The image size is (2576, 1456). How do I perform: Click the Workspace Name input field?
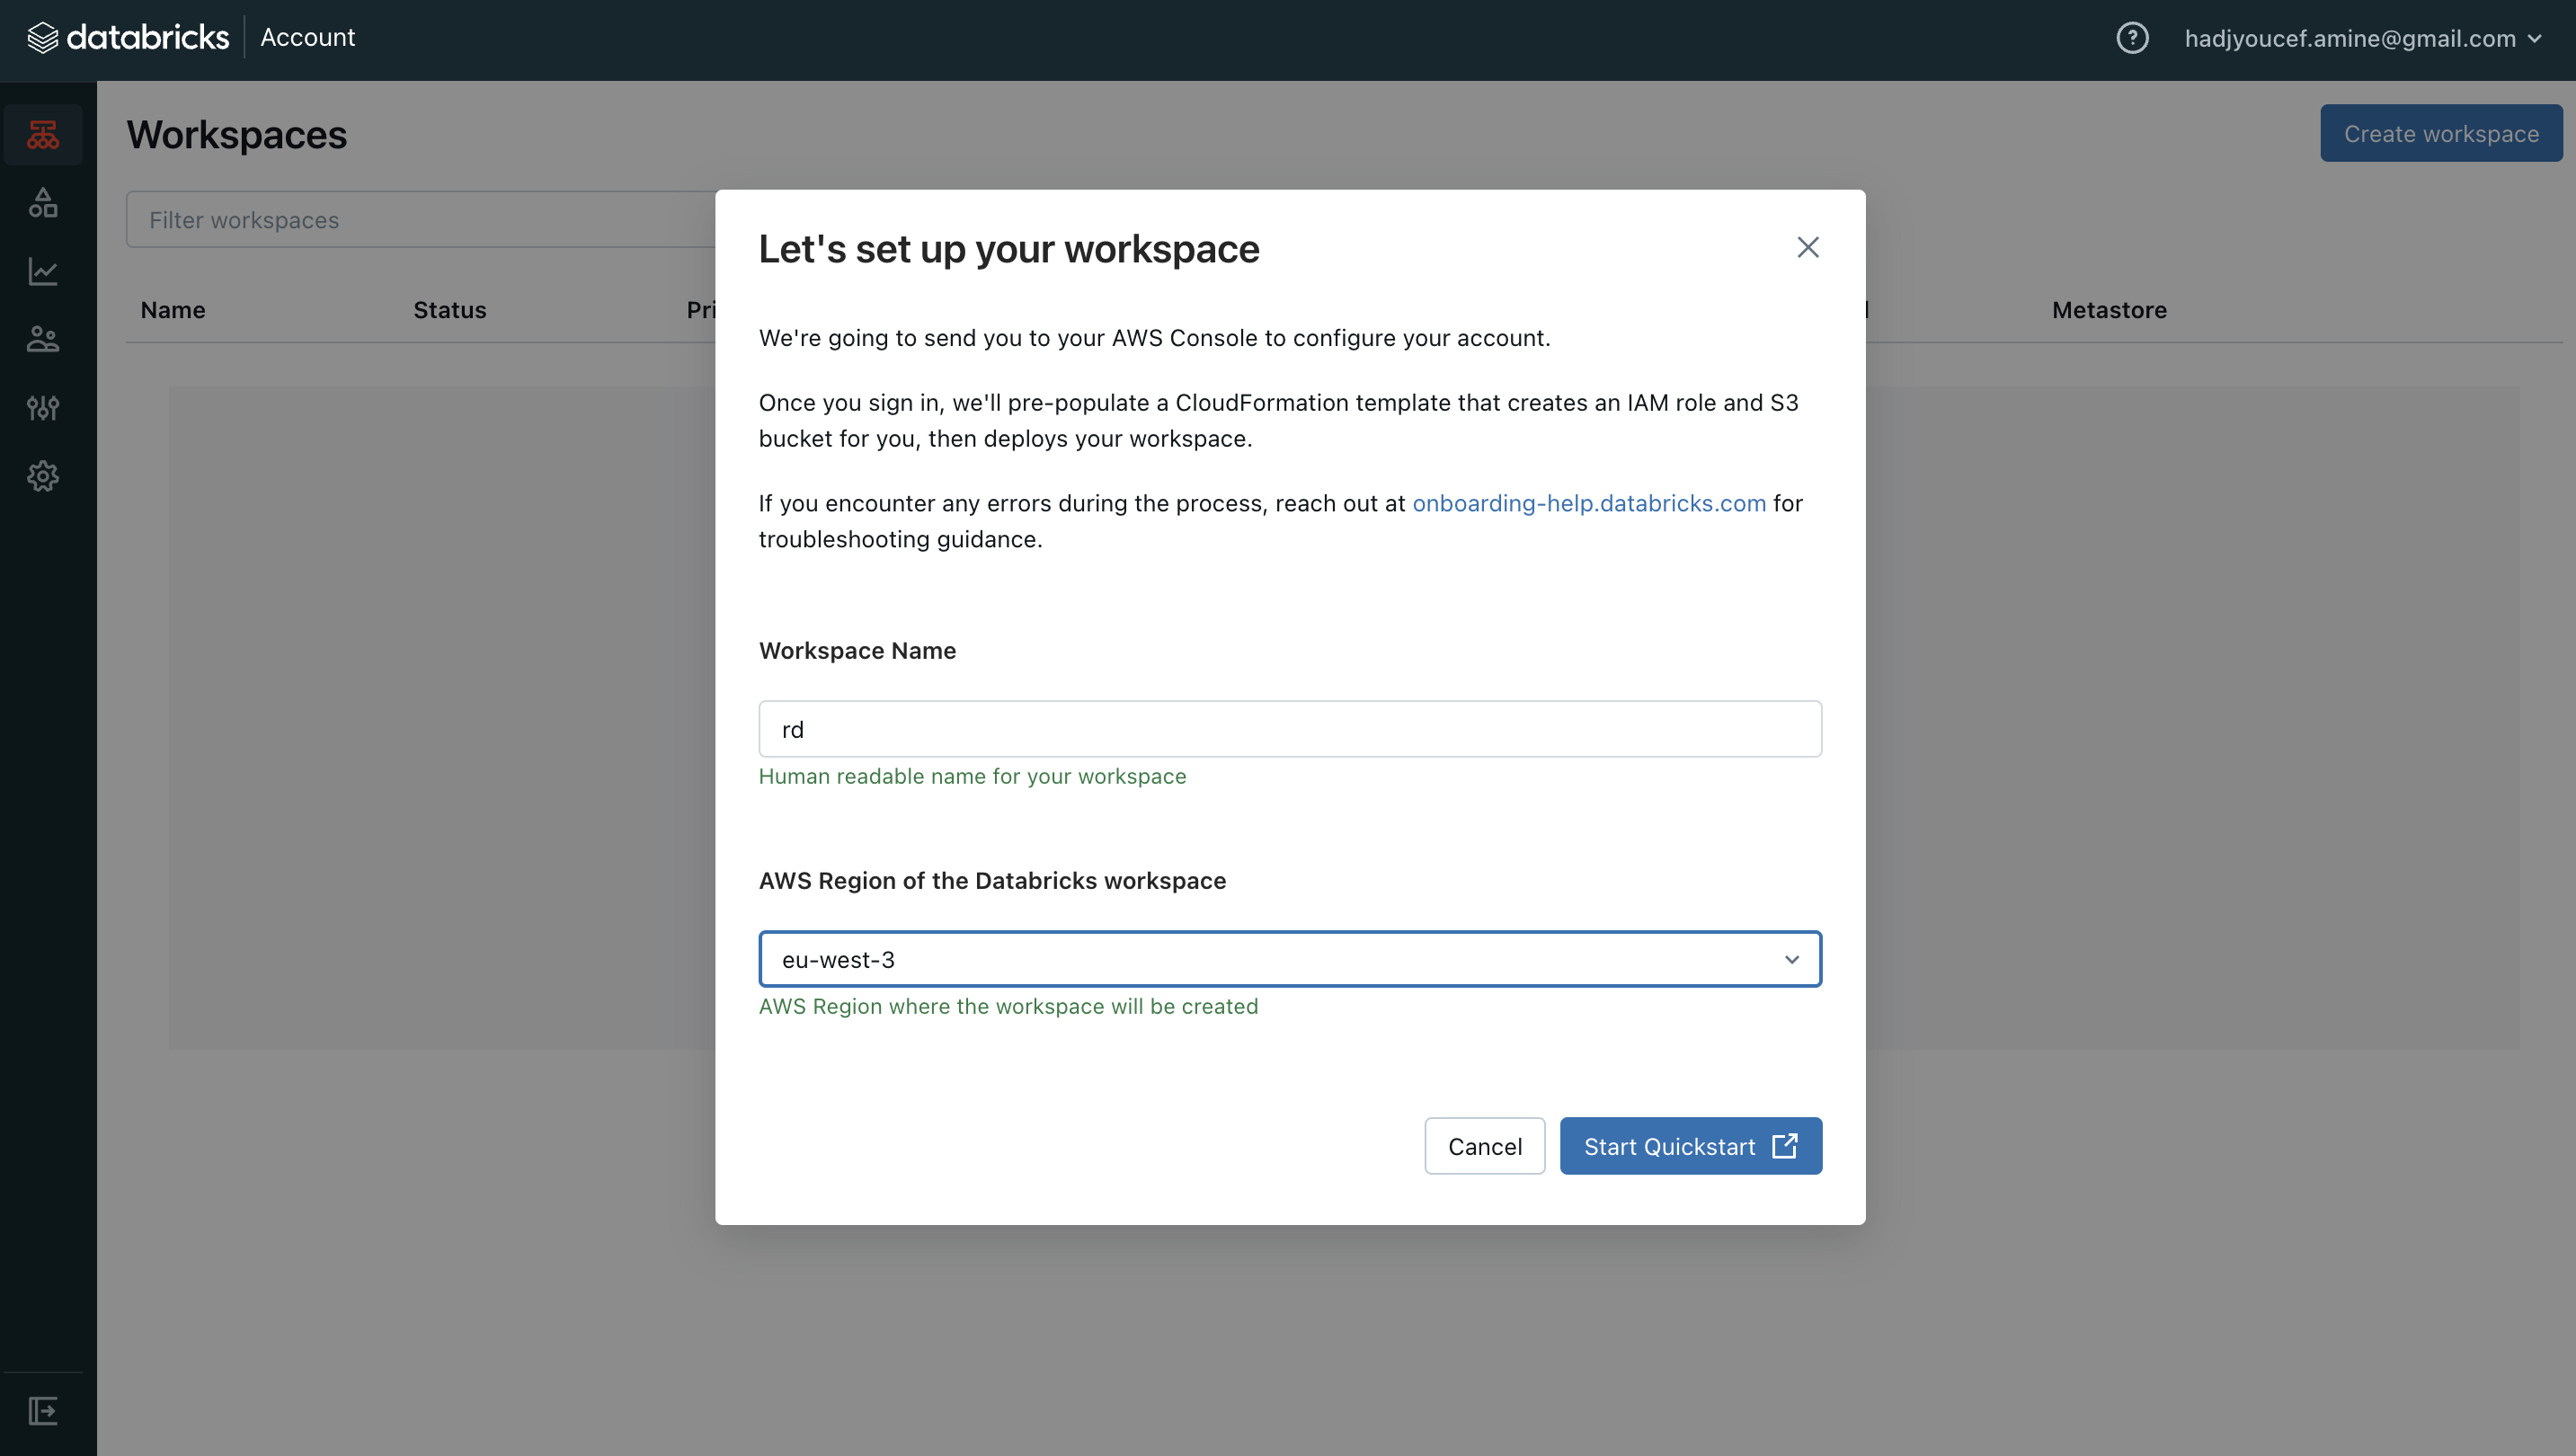pos(1290,729)
